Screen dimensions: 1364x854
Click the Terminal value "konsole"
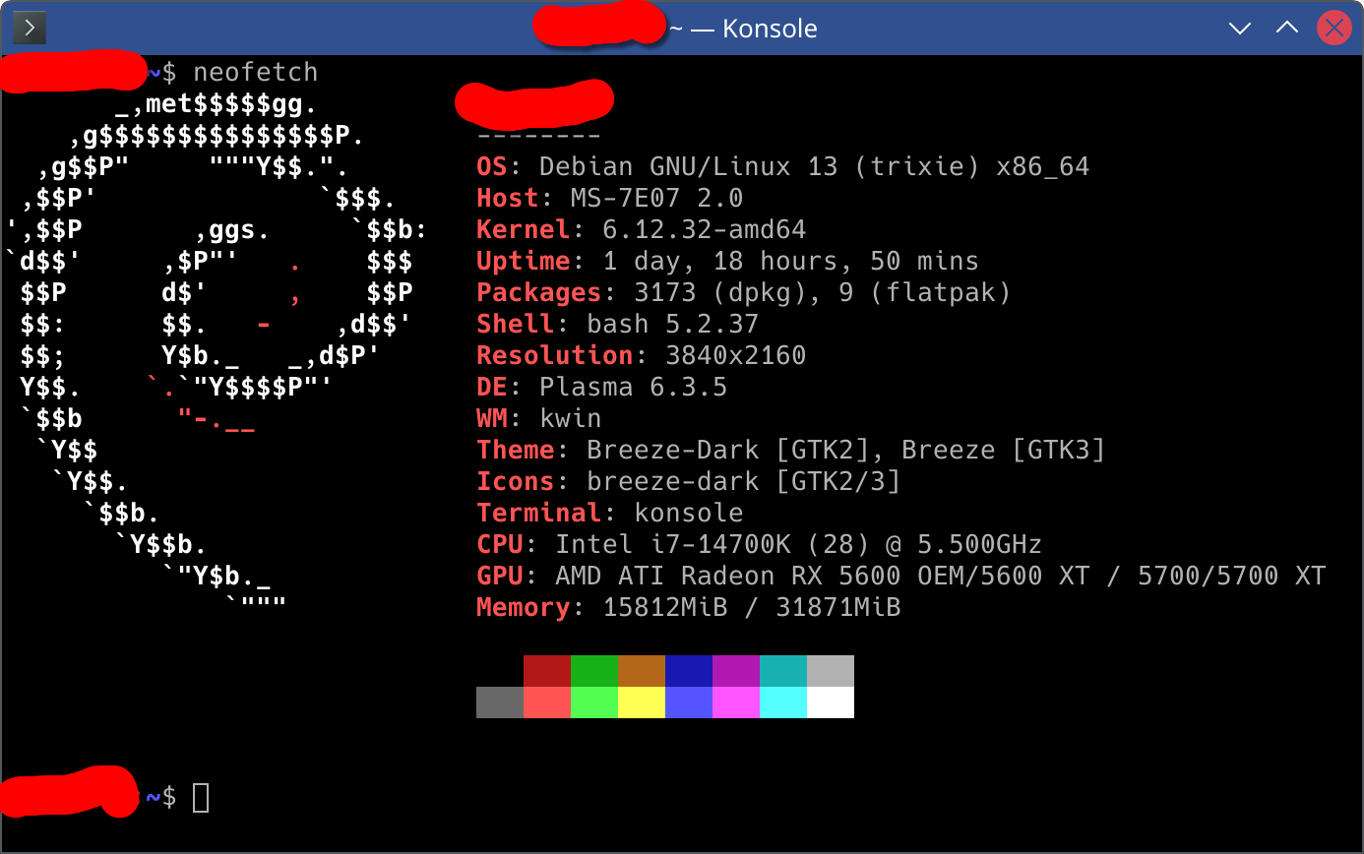click(688, 513)
